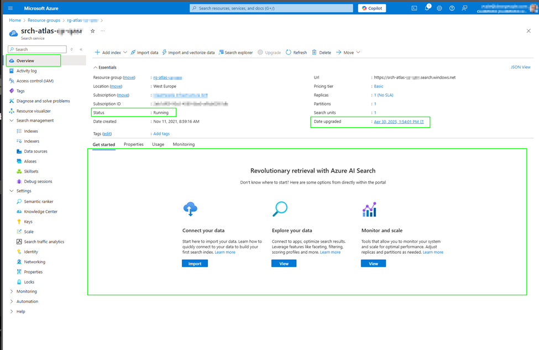Open Debug sessions page

click(38, 181)
